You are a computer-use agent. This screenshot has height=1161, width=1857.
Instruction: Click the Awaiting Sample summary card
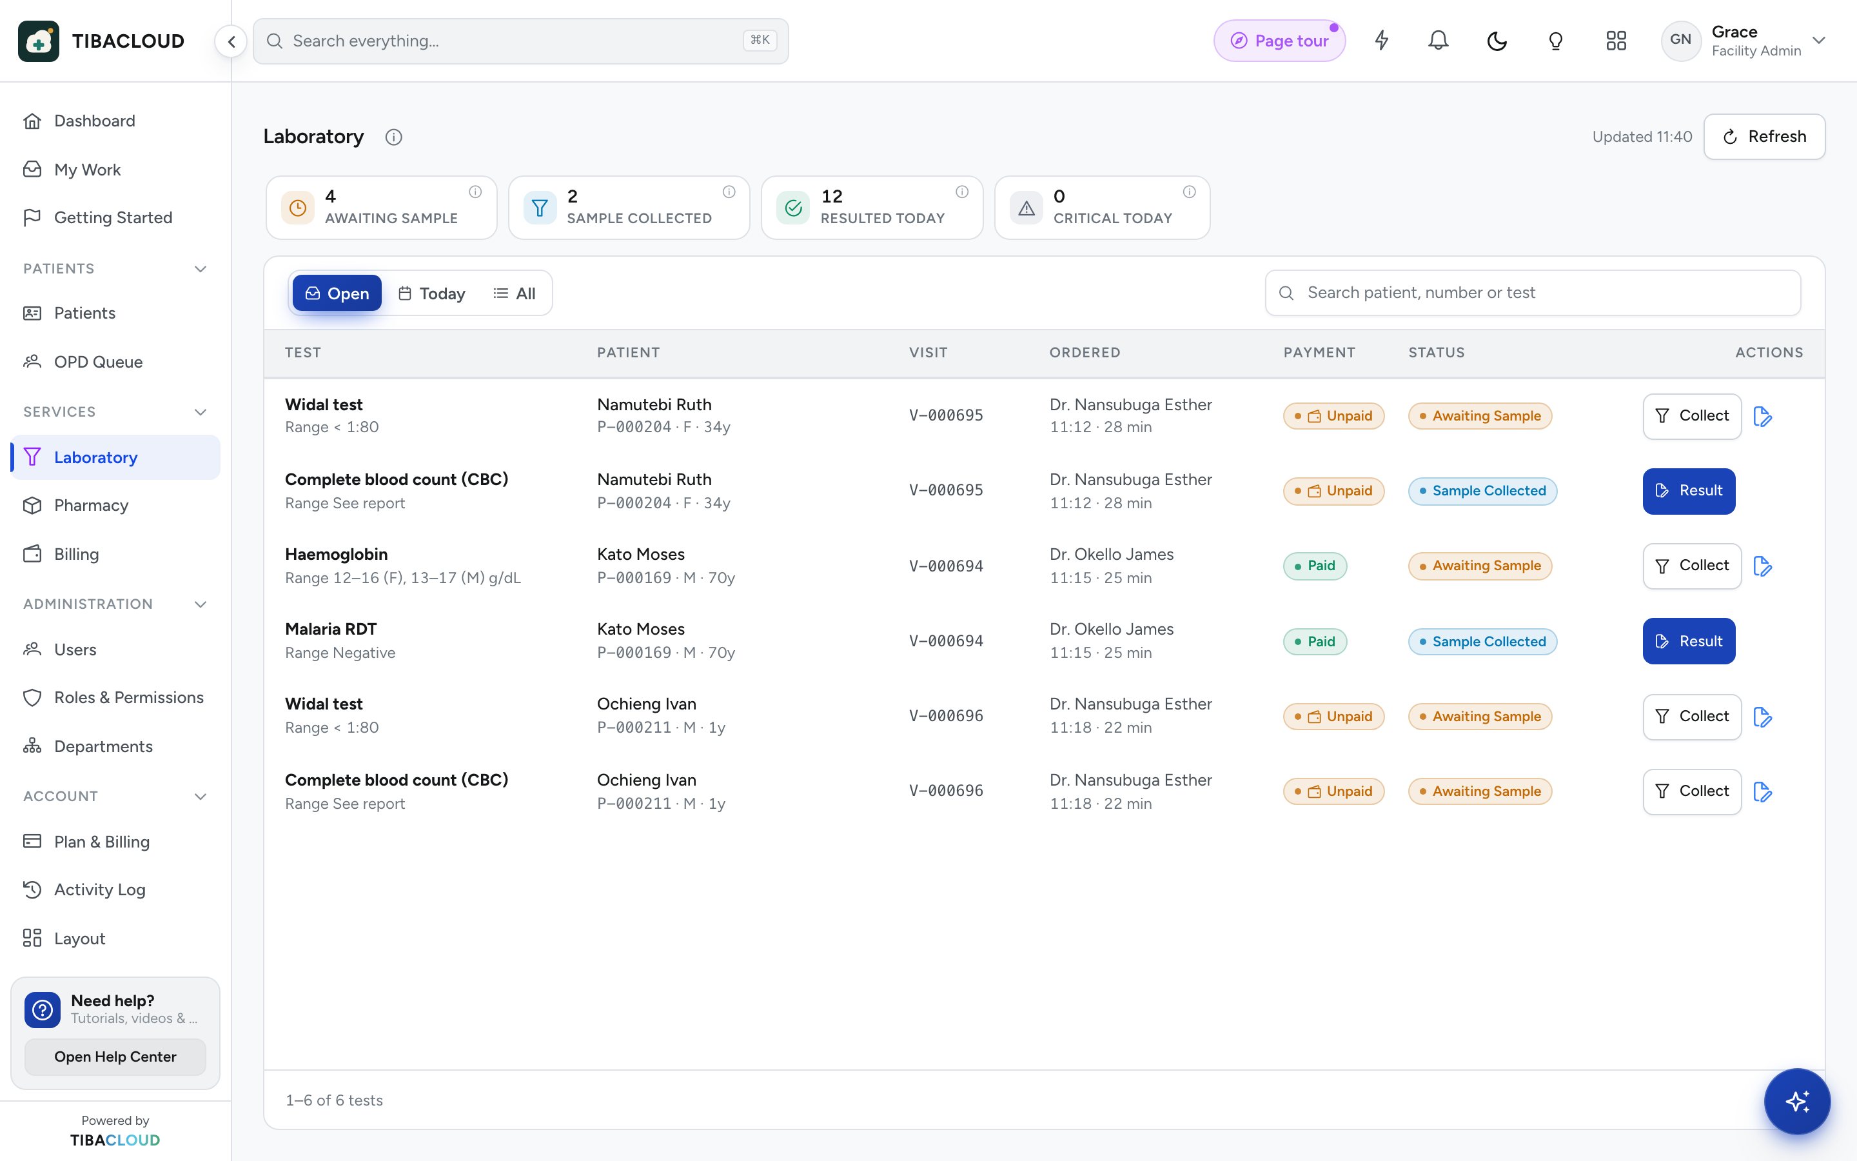coord(381,207)
